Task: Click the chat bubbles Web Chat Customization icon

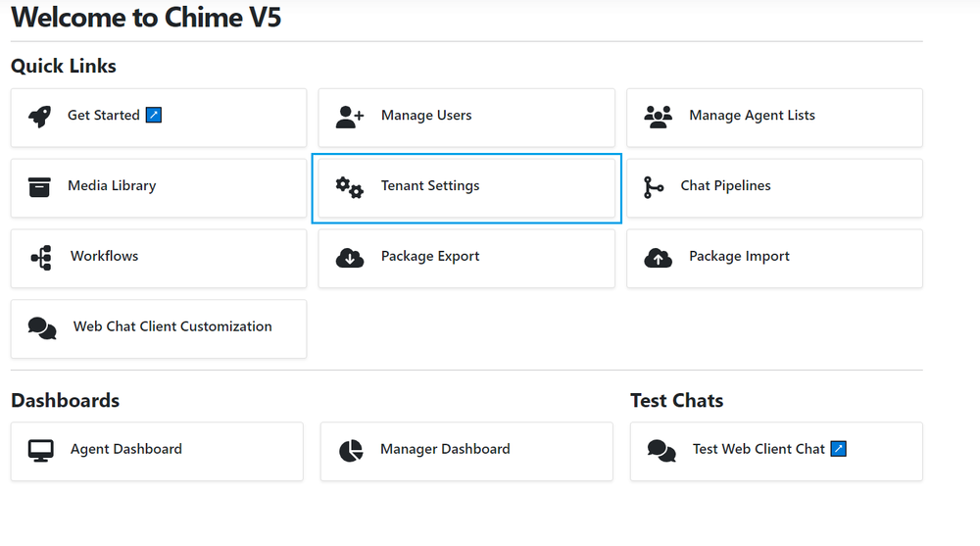Action: coord(42,328)
